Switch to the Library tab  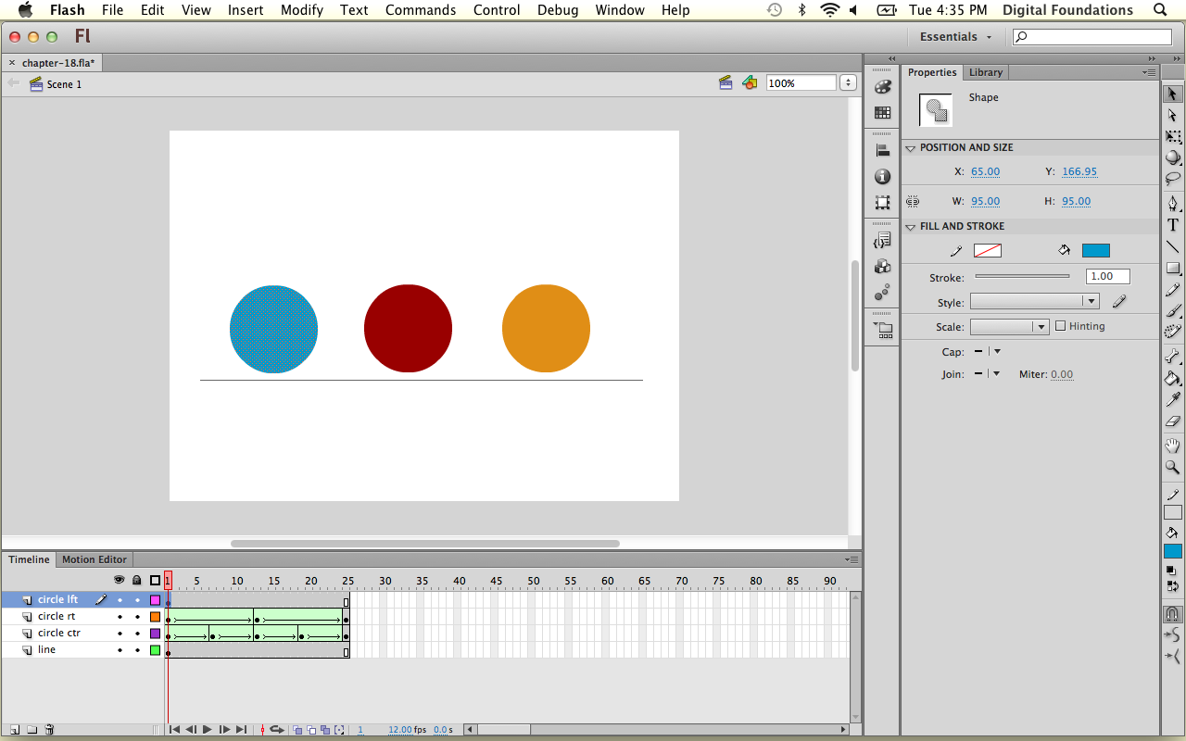[x=985, y=72]
